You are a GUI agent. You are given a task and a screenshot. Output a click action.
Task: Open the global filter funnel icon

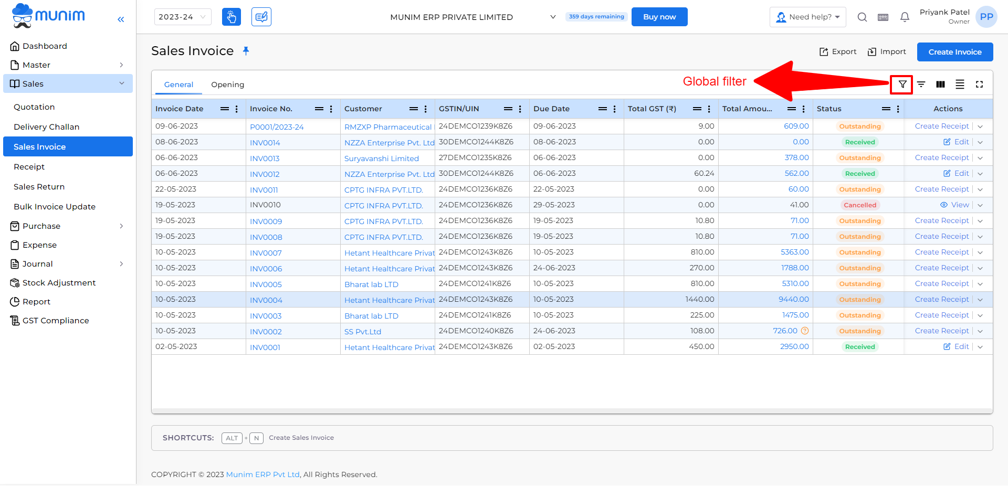[902, 84]
